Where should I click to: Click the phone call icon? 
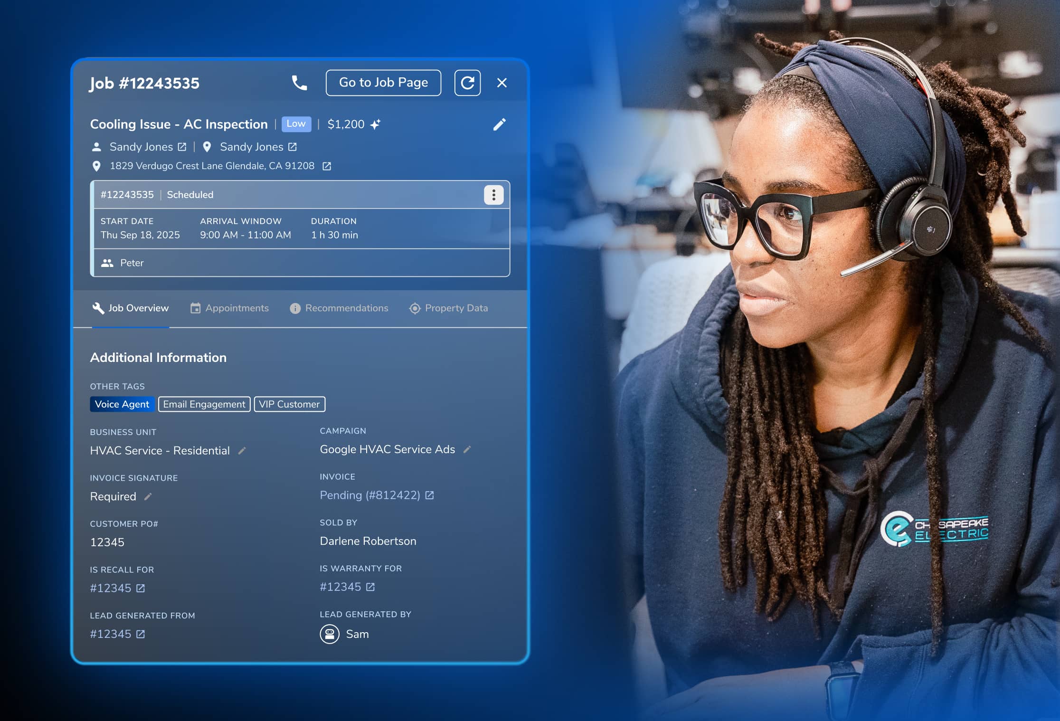pyautogui.click(x=299, y=83)
